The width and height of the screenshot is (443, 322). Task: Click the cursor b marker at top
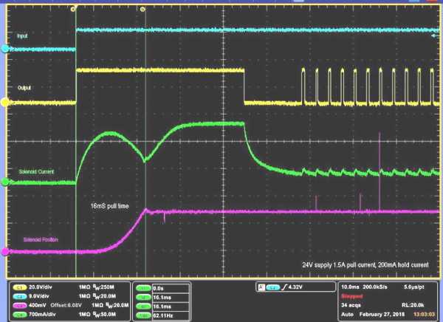coord(142,10)
